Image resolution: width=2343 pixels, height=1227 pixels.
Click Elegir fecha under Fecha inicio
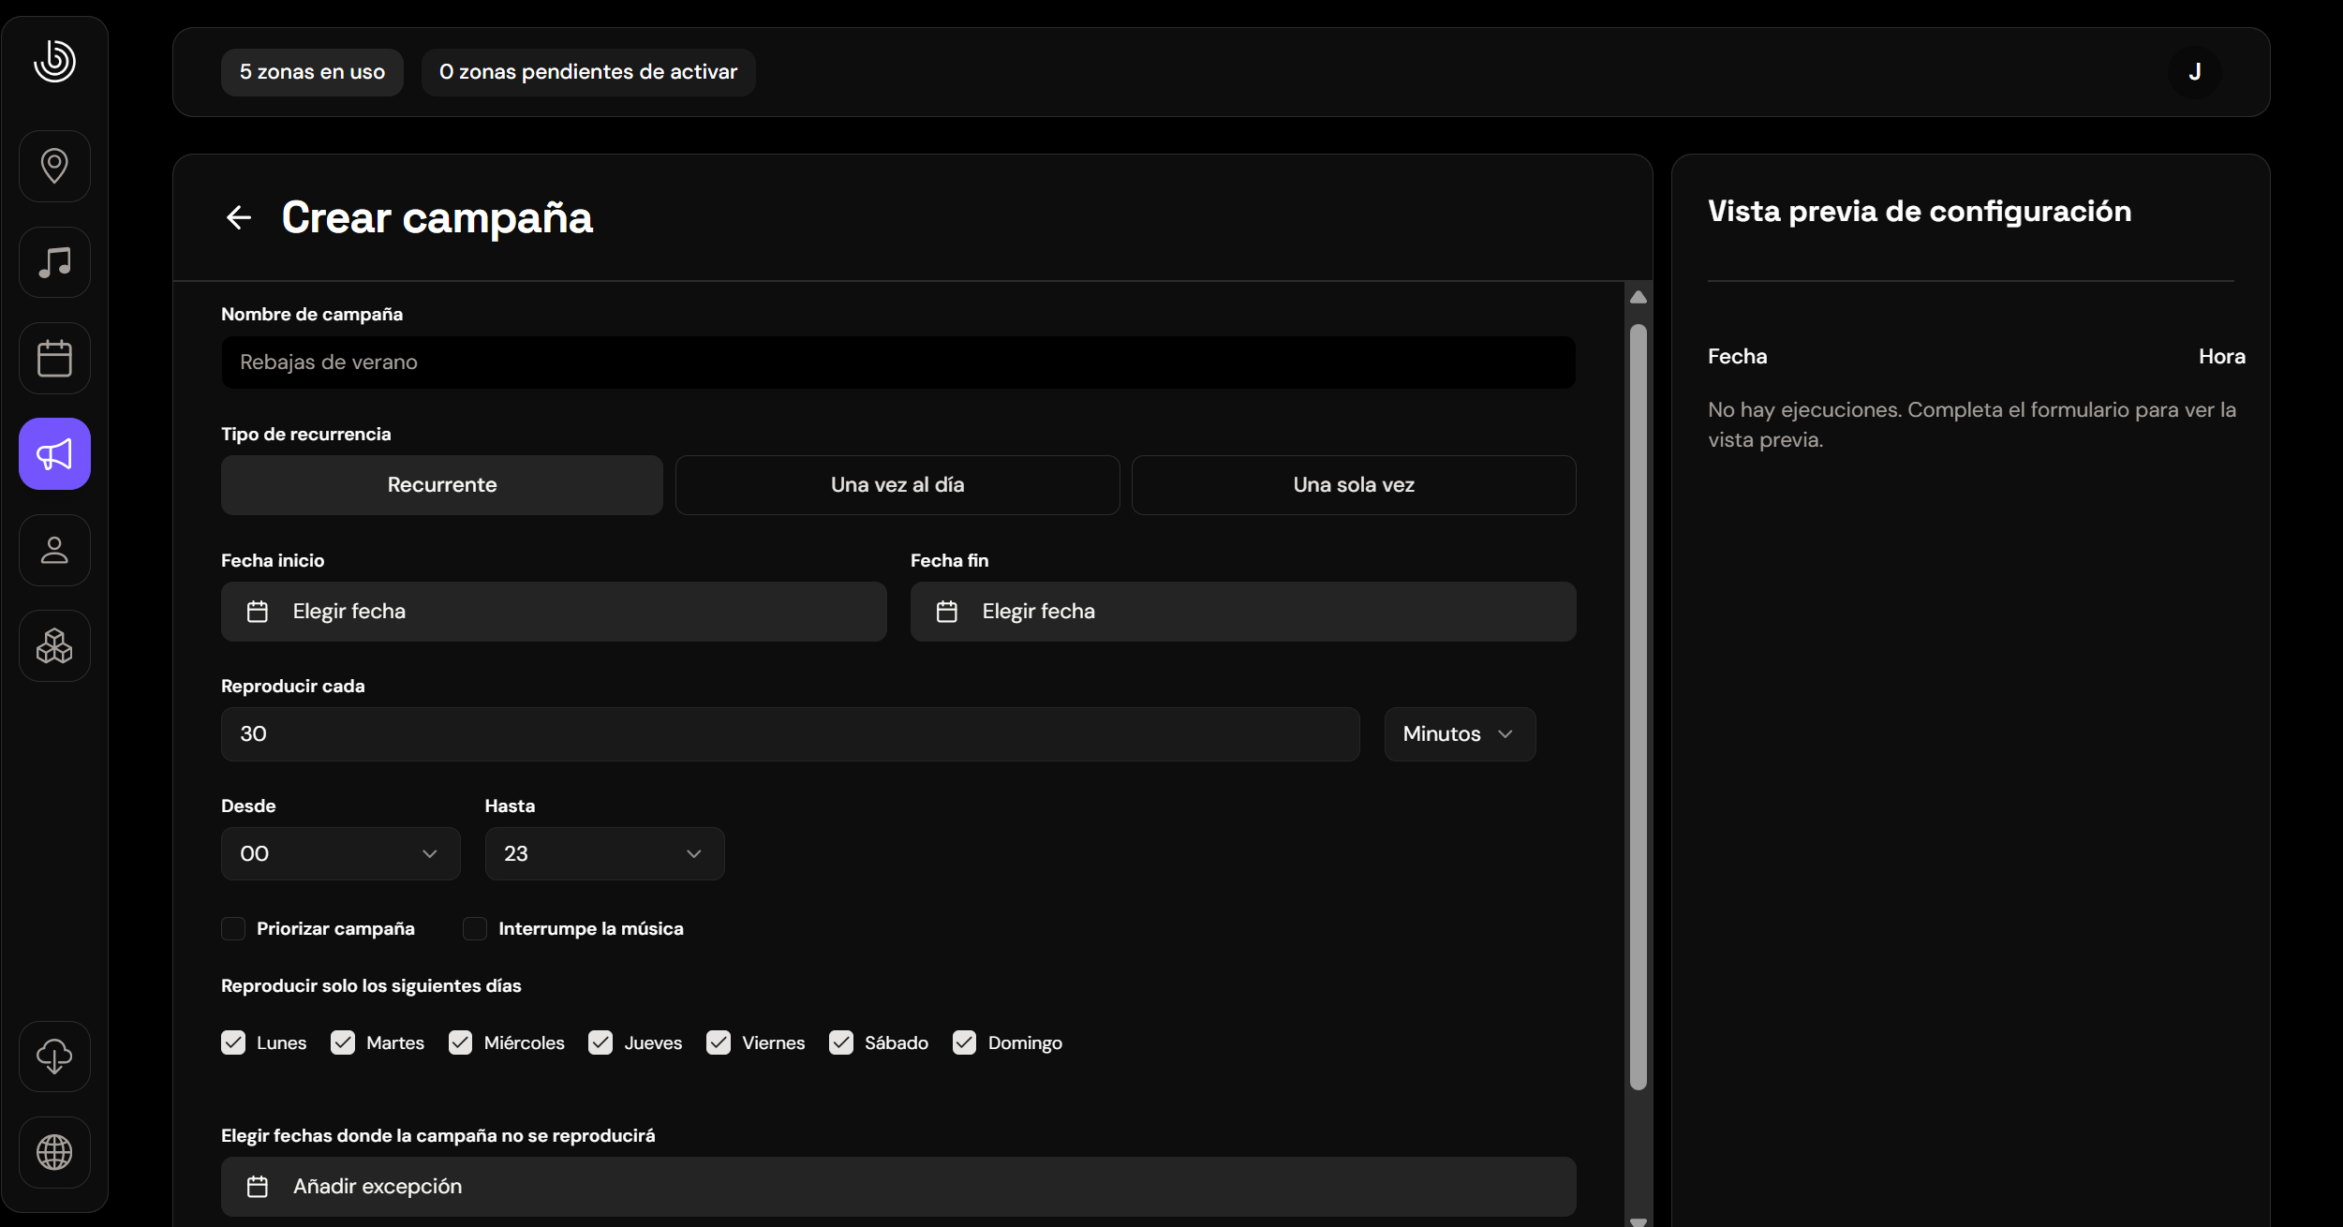553,612
